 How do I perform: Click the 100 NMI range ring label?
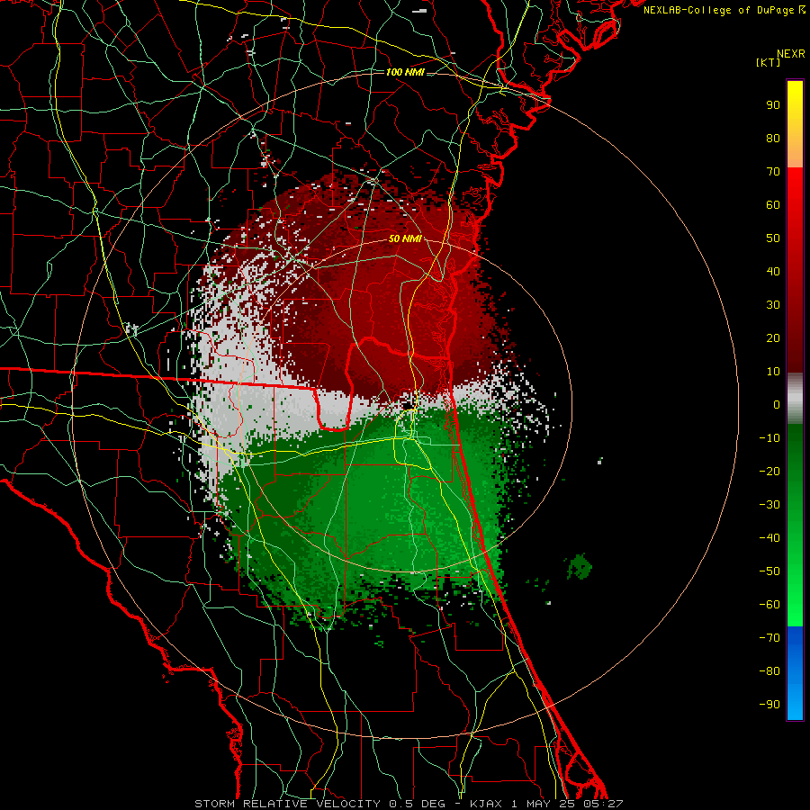(405, 72)
